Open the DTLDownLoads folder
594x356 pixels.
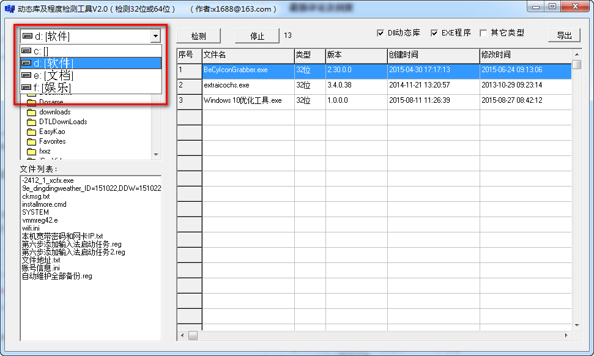coord(63,122)
